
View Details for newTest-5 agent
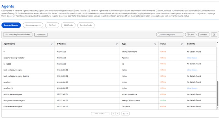(x=192, y=88)
